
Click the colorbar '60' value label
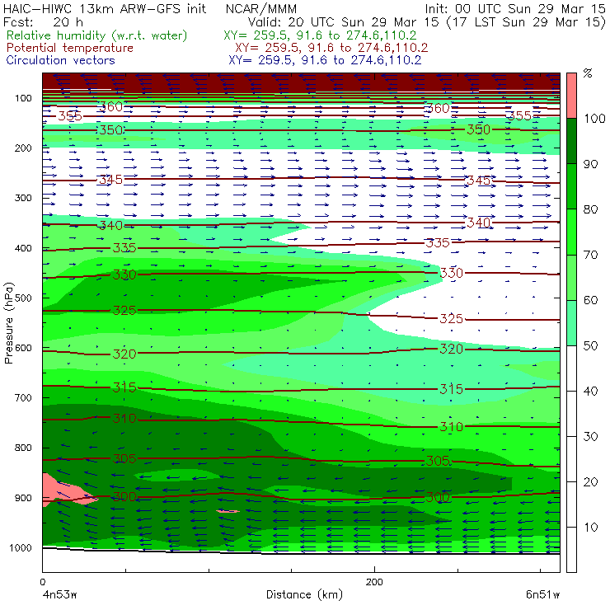[x=590, y=300]
